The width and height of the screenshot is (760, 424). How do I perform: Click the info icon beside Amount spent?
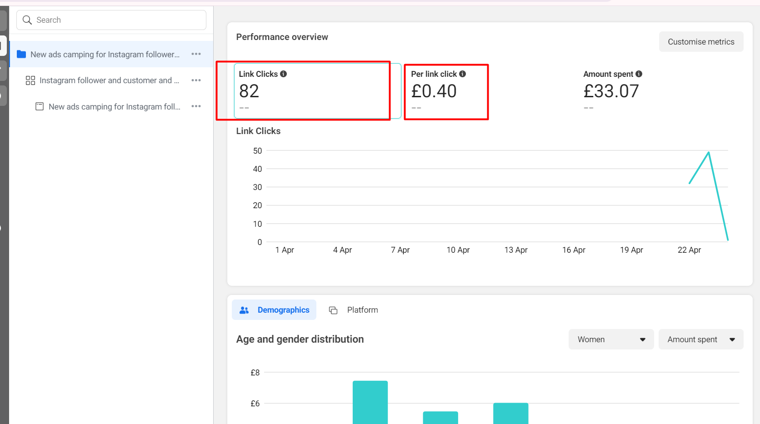[639, 74]
